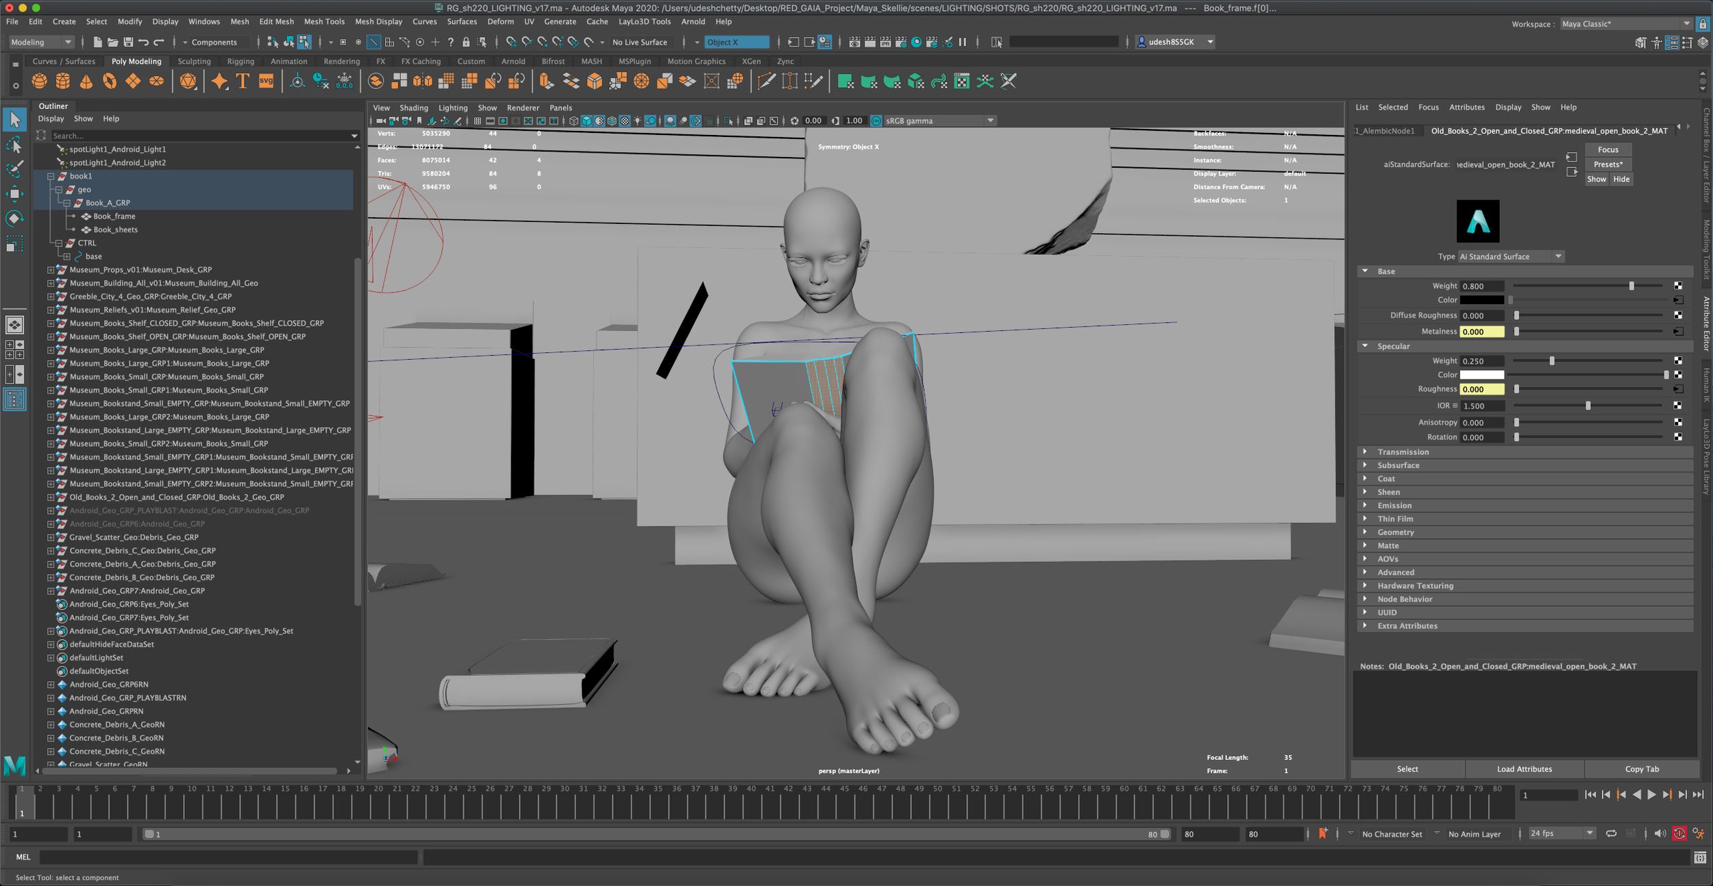Click the Specular Color white swatch
1713x886 pixels.
pos(1481,375)
